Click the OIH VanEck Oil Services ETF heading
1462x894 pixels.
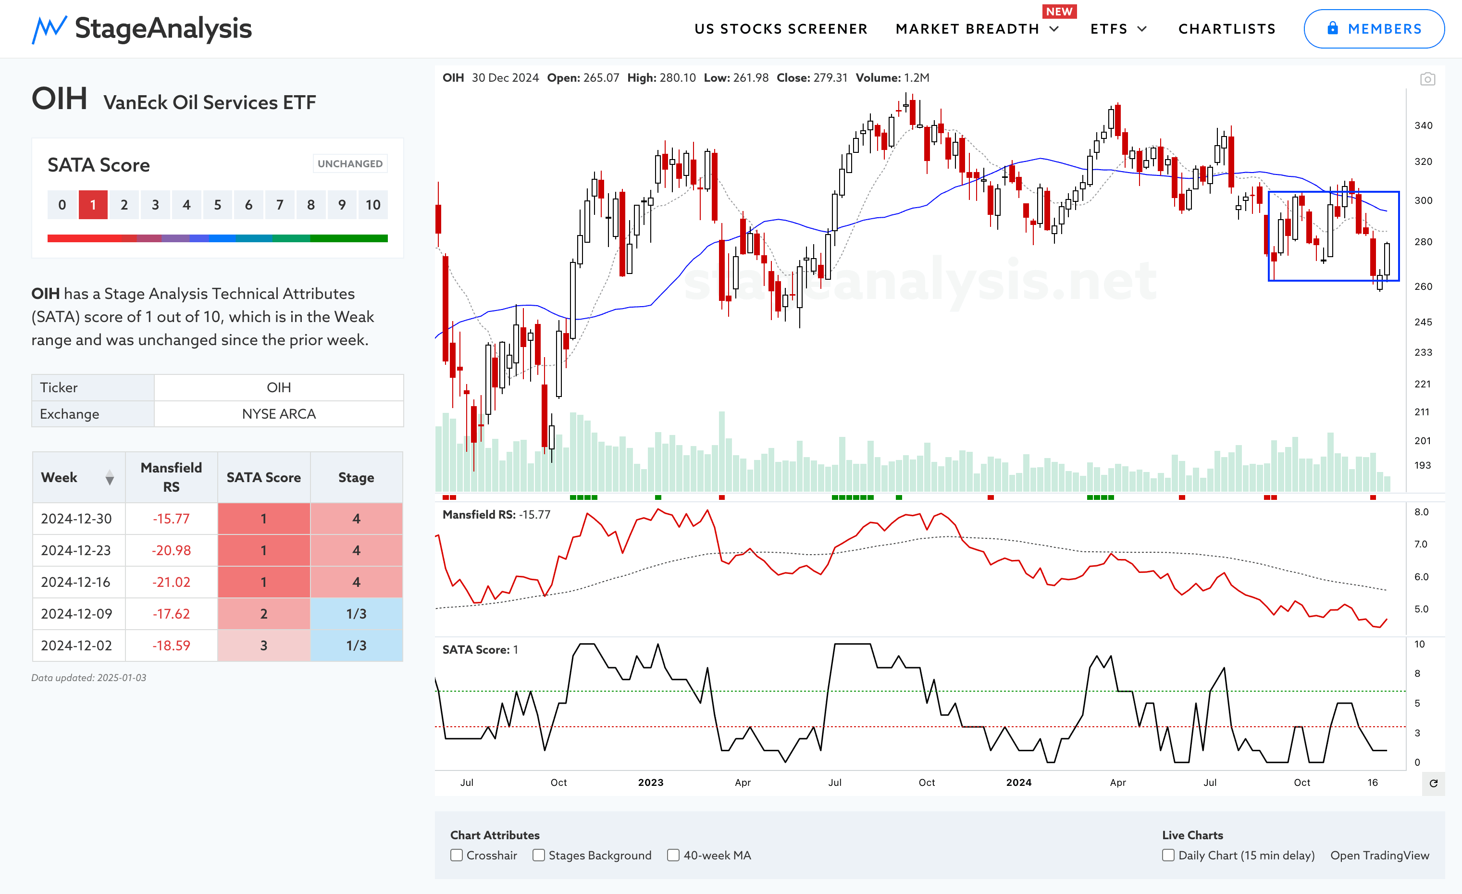[173, 99]
